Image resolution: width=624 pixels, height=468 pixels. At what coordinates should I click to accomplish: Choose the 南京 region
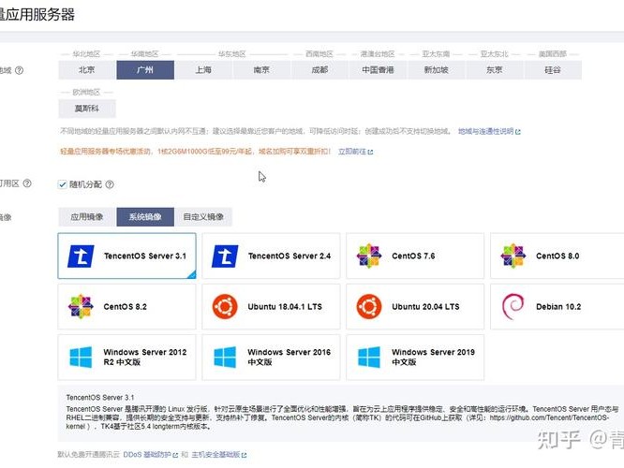pos(261,70)
